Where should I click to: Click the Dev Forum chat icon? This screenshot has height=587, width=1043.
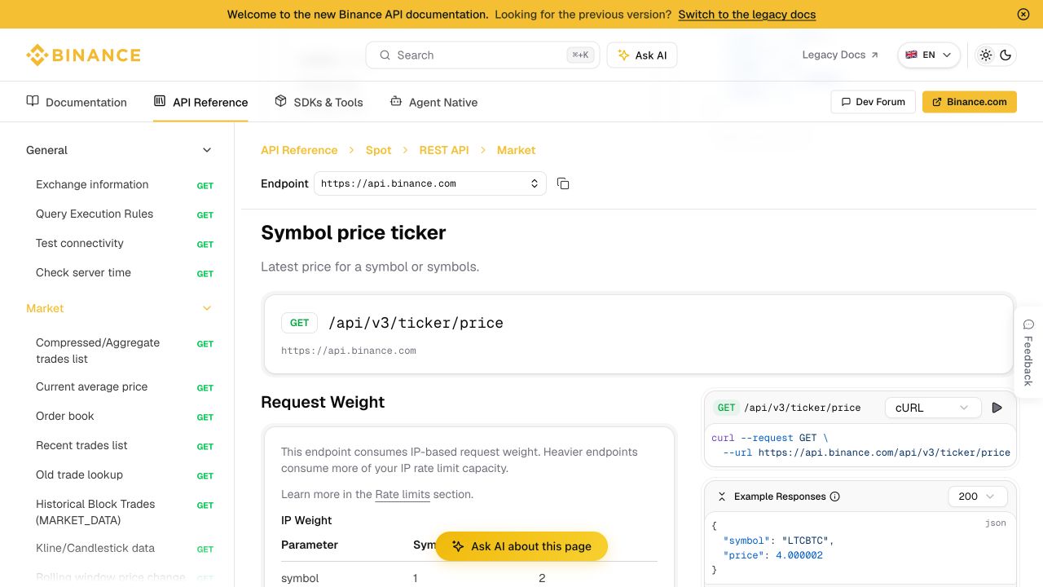pyautogui.click(x=846, y=102)
